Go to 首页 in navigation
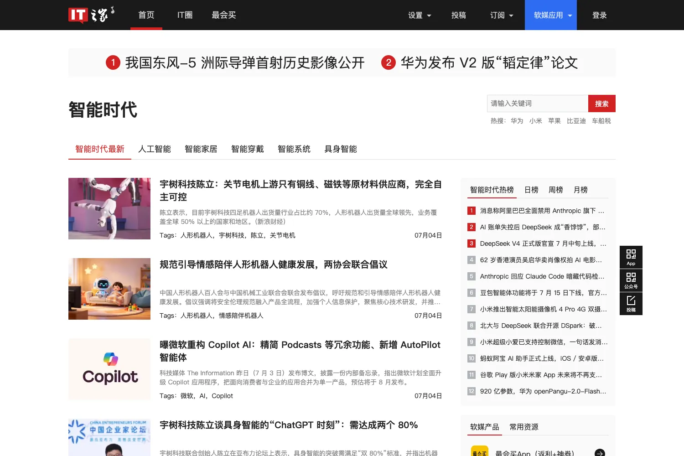This screenshot has width=684, height=456. (146, 15)
